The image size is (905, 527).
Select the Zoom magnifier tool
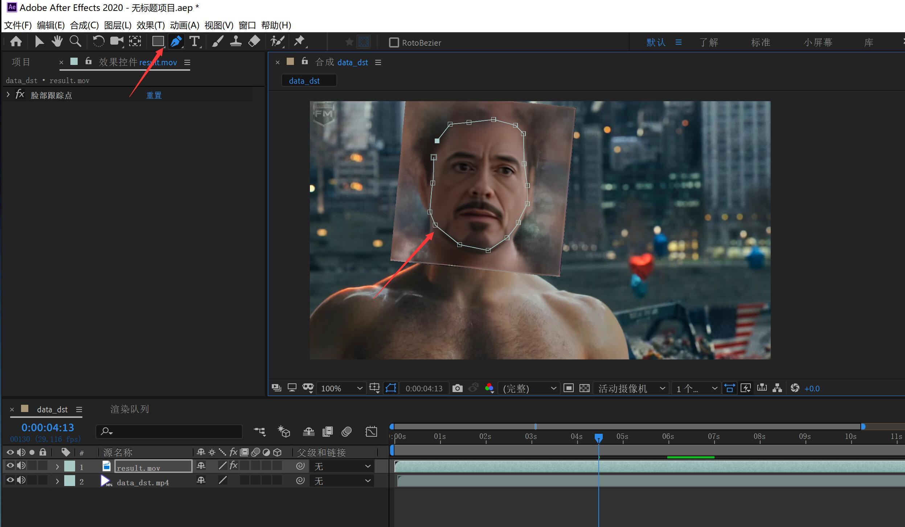75,42
